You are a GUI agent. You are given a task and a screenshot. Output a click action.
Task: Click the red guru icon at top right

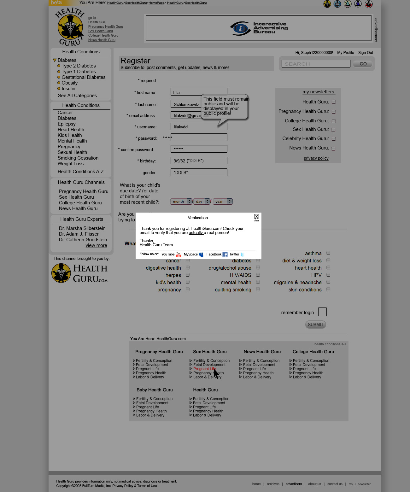click(x=369, y=4)
